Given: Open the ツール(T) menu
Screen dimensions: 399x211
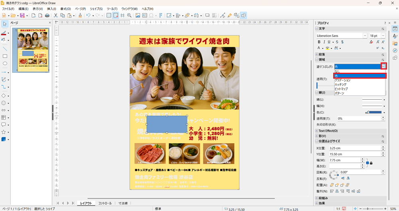Looking at the screenshot, I should pyautogui.click(x=112, y=9).
